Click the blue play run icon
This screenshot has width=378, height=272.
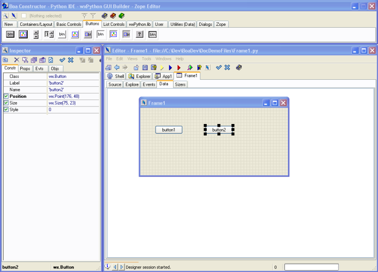170,67
